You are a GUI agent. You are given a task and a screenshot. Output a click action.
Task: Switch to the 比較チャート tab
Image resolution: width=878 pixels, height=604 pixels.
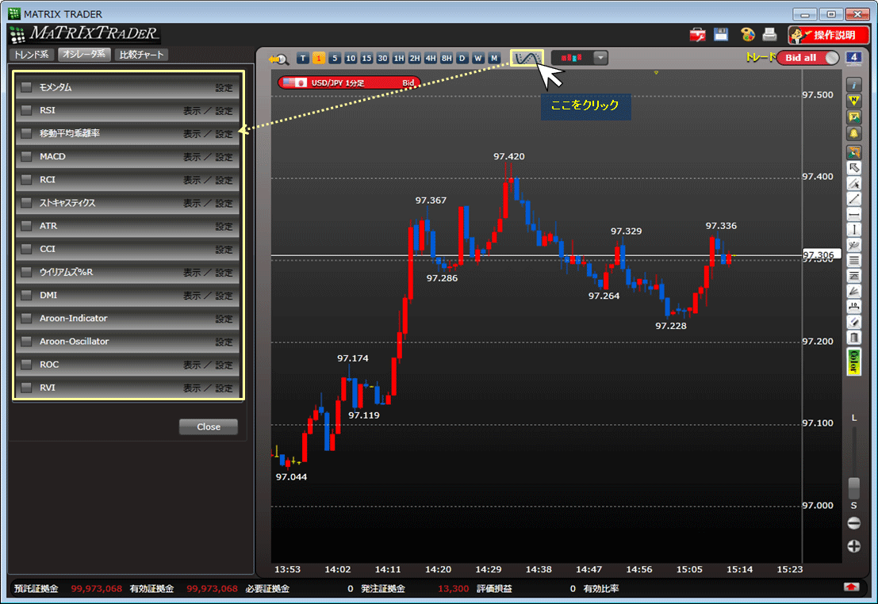tap(141, 55)
